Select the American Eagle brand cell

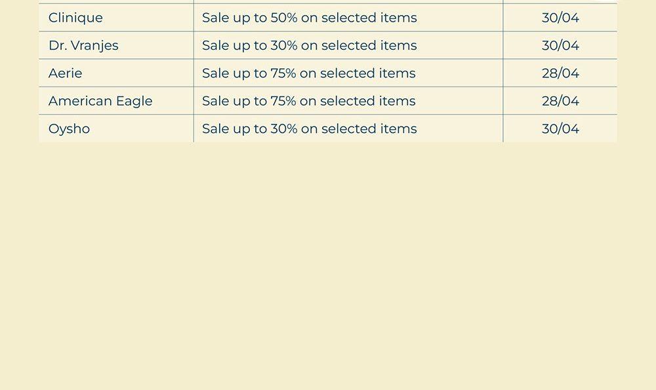(x=100, y=101)
